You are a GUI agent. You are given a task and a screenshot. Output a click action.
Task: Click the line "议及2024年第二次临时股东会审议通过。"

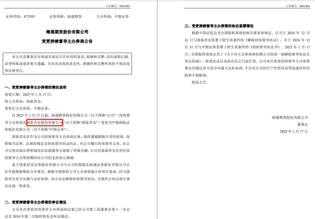point(37,216)
